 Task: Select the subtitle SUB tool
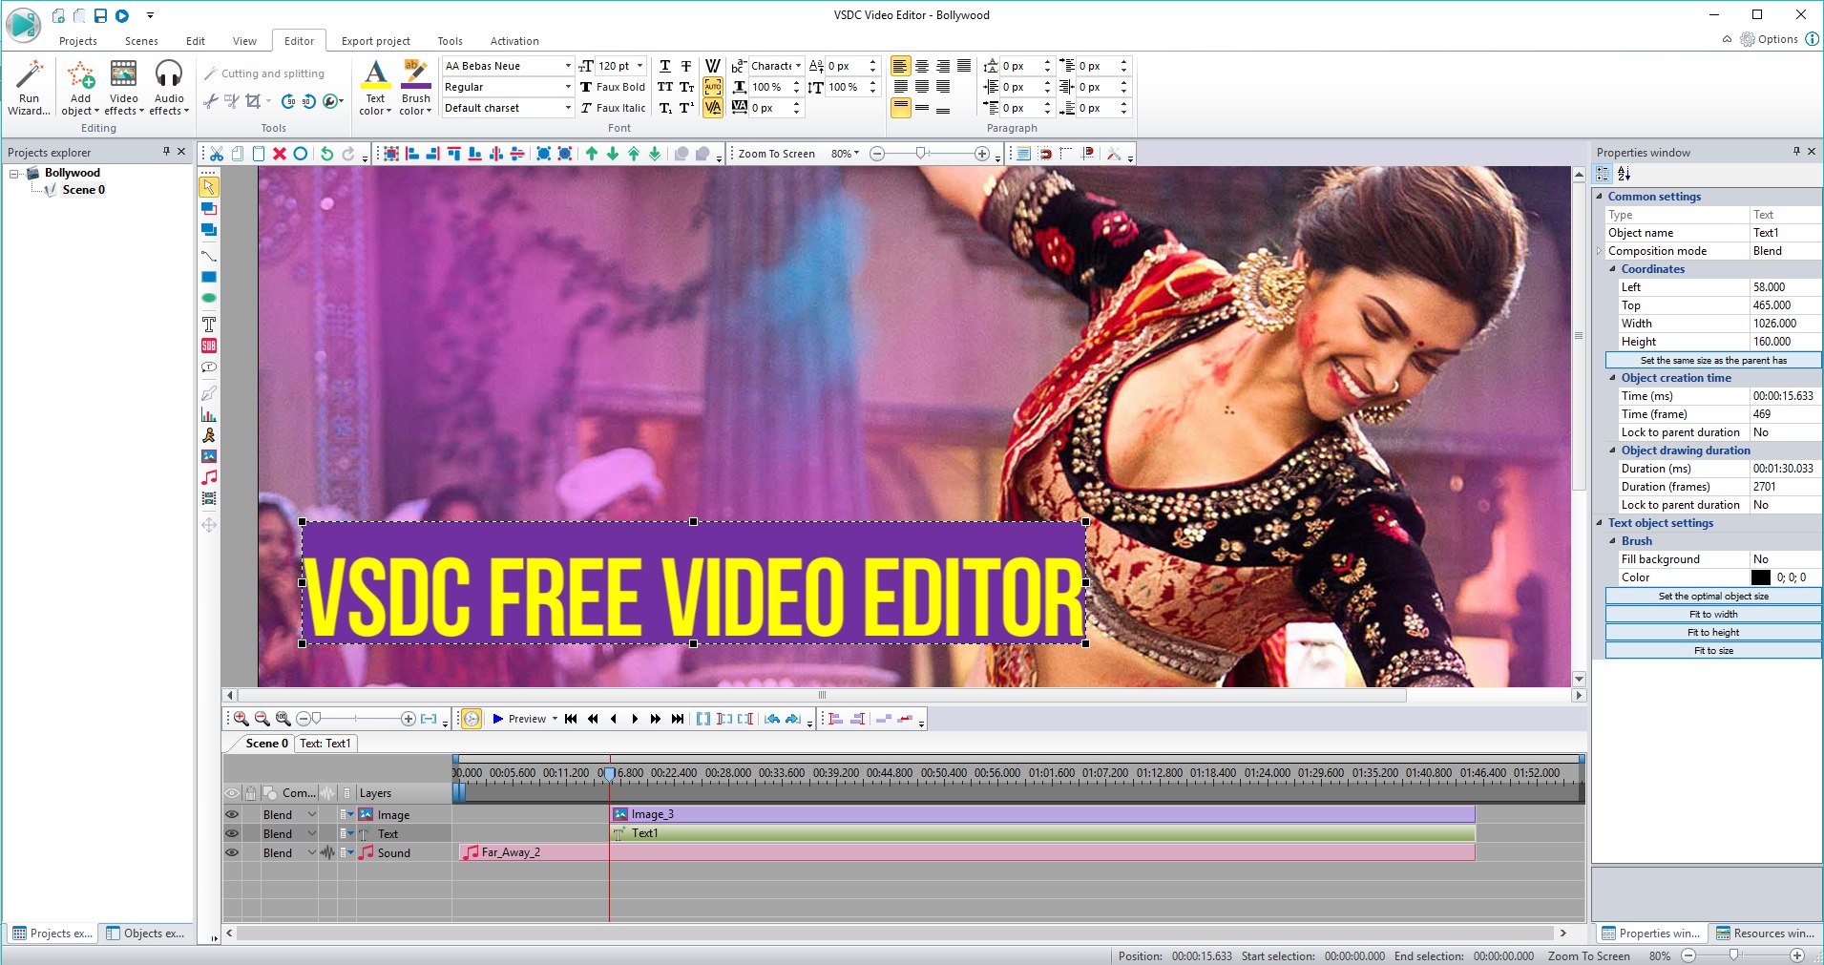[x=208, y=346]
